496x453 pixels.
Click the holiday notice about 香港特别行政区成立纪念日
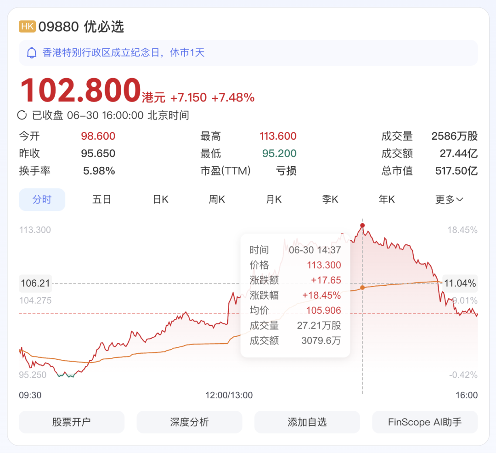tap(248, 53)
